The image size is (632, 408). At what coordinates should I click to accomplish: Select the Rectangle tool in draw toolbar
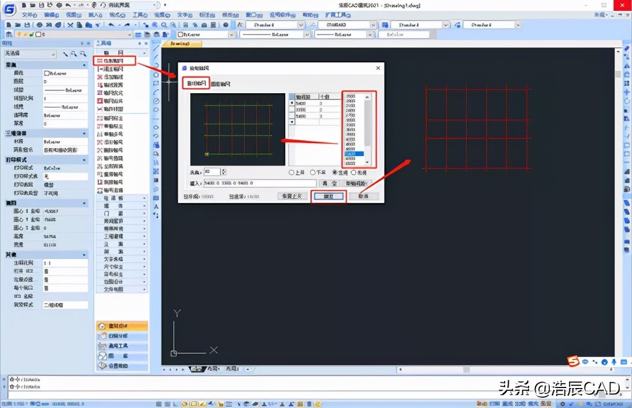click(x=156, y=83)
